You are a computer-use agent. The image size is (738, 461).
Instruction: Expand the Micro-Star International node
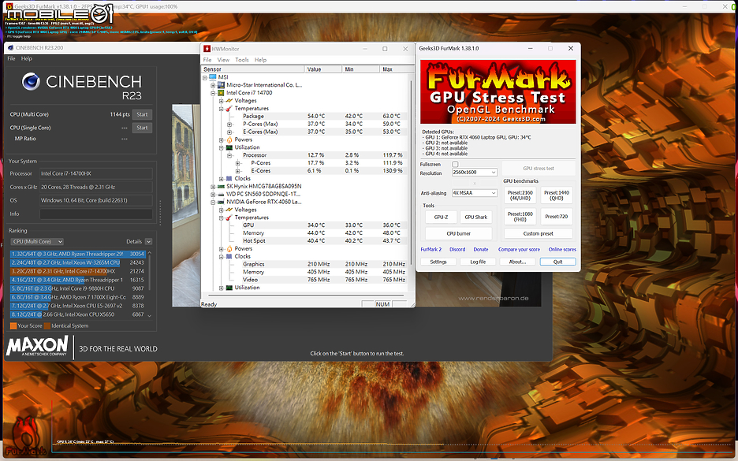click(x=213, y=85)
